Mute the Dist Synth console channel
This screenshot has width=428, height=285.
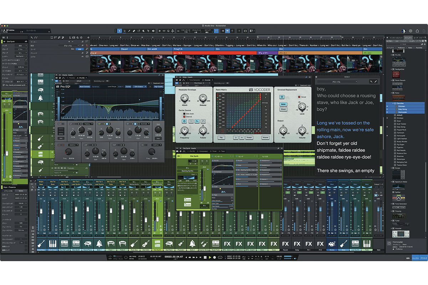156,193
